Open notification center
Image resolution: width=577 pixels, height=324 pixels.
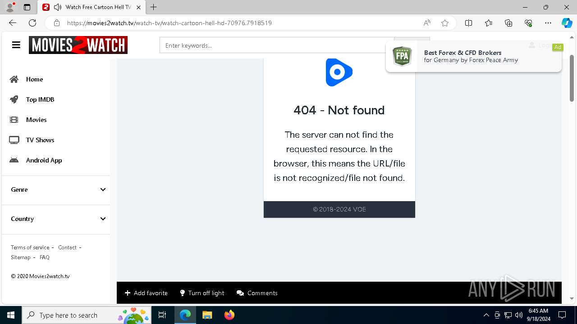tap(562, 315)
